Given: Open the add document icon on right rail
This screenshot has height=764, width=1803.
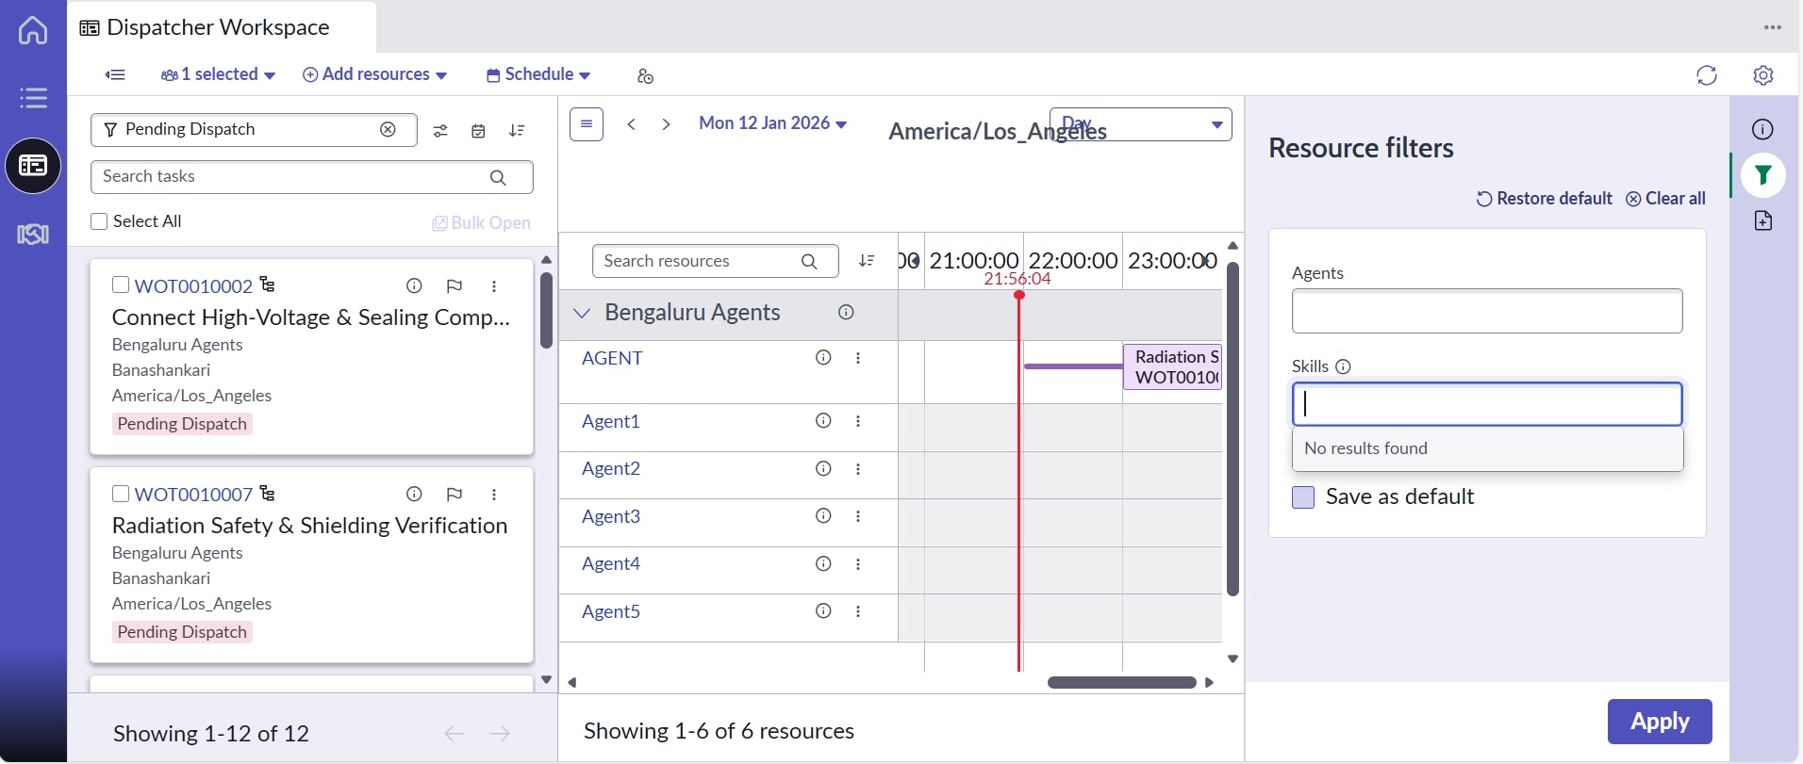Looking at the screenshot, I should point(1762,220).
